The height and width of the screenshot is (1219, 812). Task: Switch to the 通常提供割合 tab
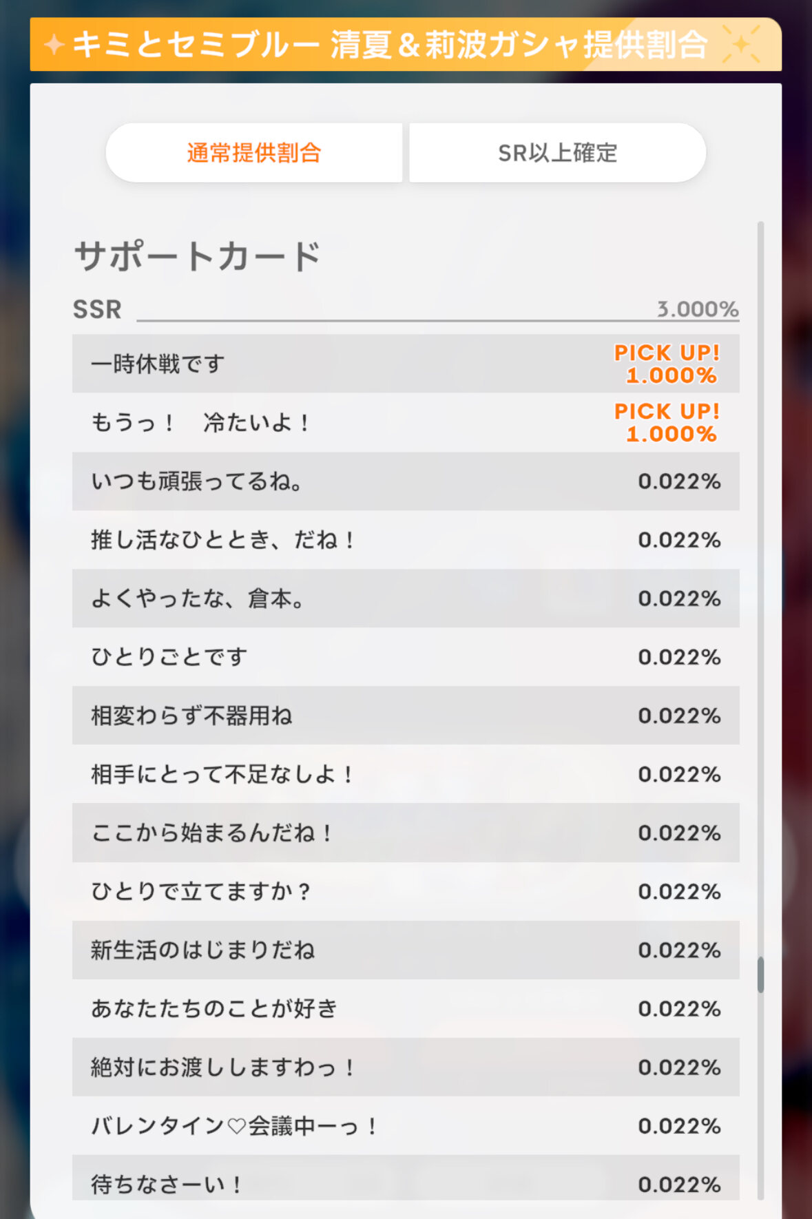tap(254, 153)
